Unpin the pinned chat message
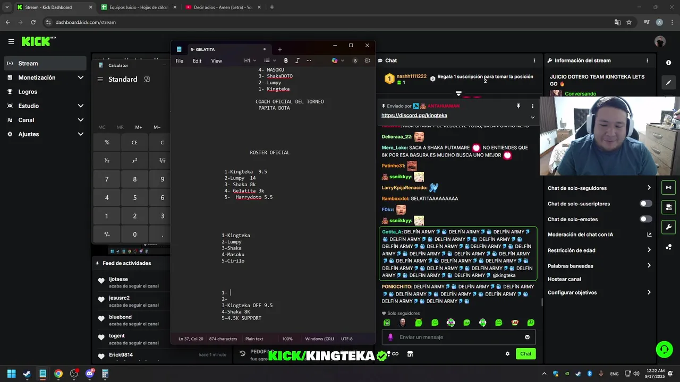 coord(518,106)
